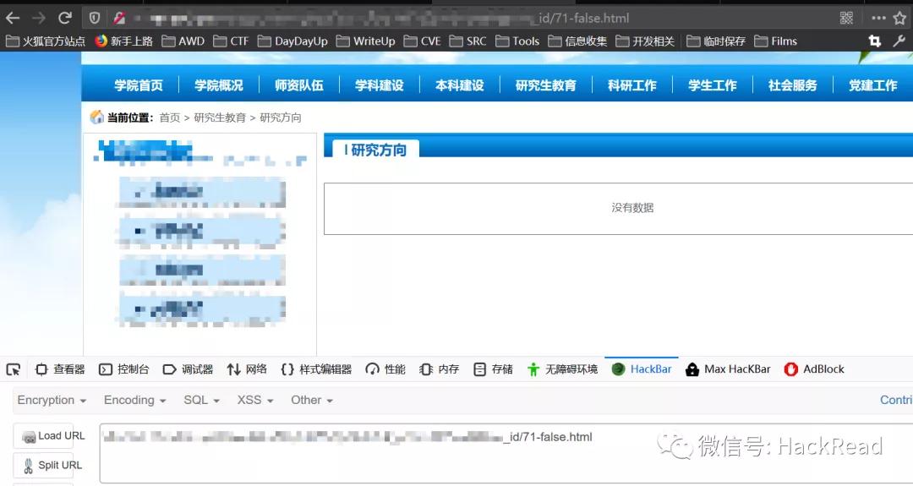Follow the 研究方向 breadcrumb link
This screenshot has height=486, width=913.
point(281,117)
